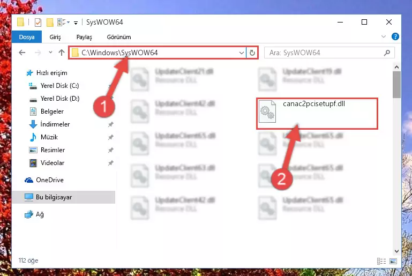Switch to the Görünüm ribbon tab
This screenshot has height=276, width=412.
(119, 37)
